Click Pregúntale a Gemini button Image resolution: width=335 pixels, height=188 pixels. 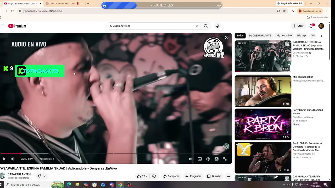(x=289, y=3)
